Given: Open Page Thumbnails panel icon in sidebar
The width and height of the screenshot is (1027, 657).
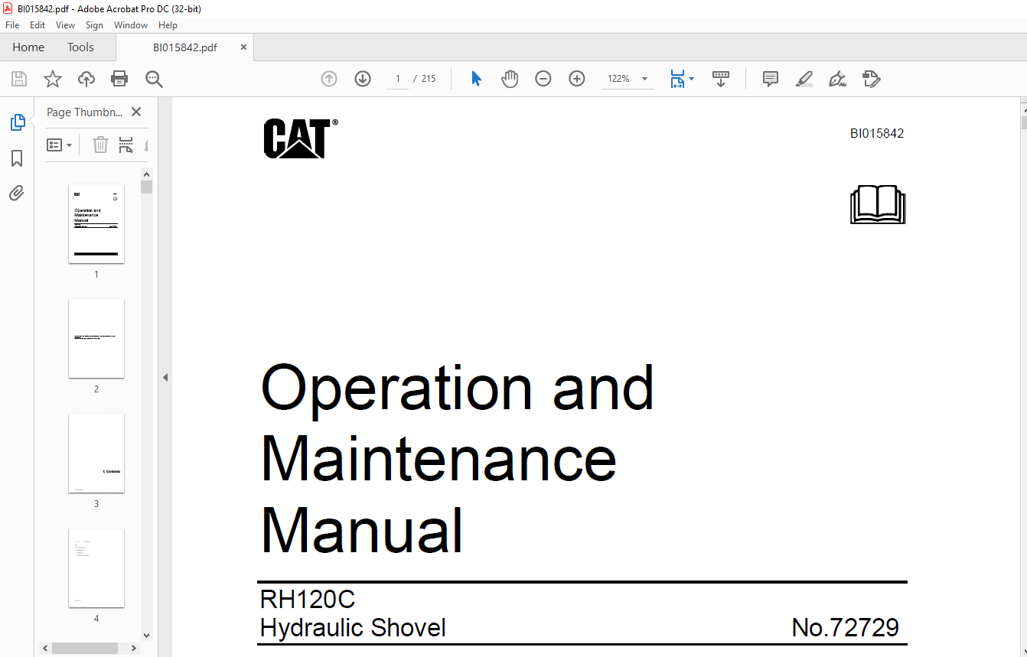Looking at the screenshot, I should coord(17,122).
